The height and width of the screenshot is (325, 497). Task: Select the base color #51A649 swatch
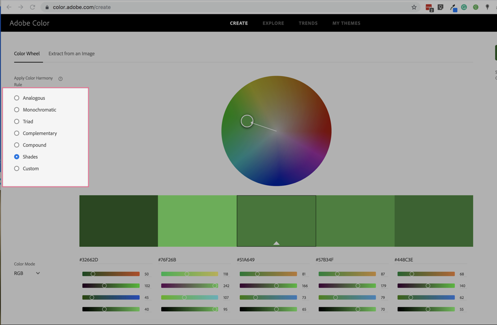(277, 221)
